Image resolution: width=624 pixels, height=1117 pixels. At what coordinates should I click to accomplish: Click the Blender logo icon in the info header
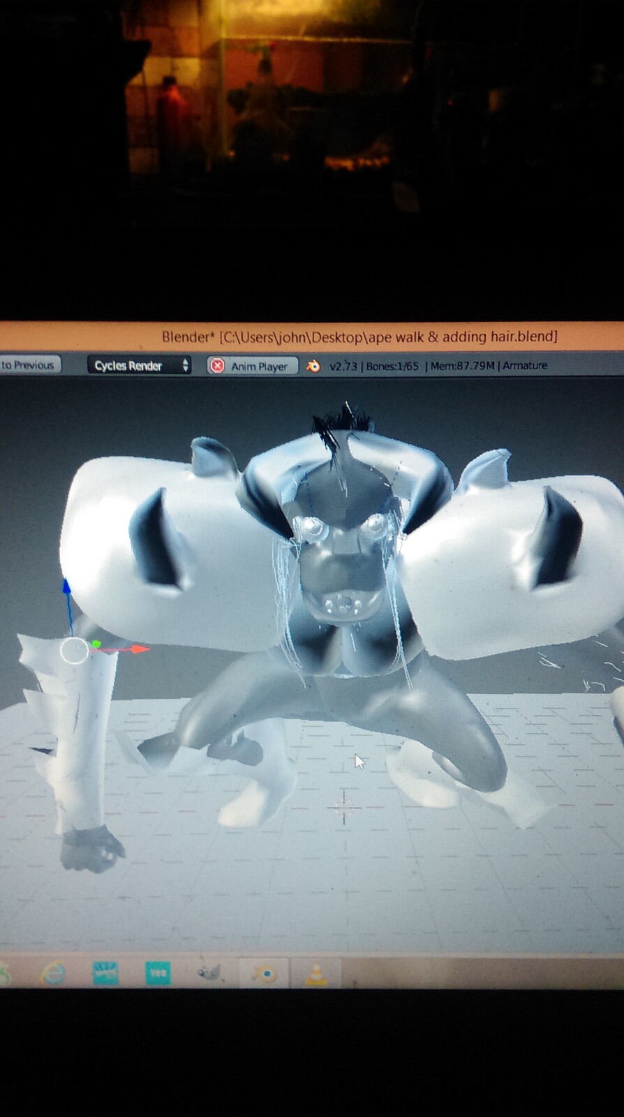(x=313, y=366)
